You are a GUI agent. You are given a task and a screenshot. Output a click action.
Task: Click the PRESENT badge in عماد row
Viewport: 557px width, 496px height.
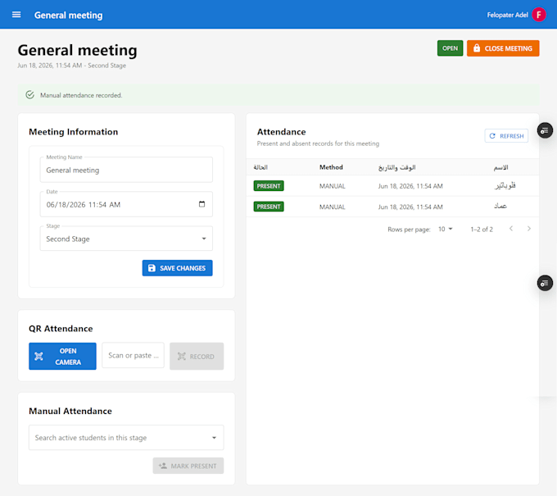point(269,207)
